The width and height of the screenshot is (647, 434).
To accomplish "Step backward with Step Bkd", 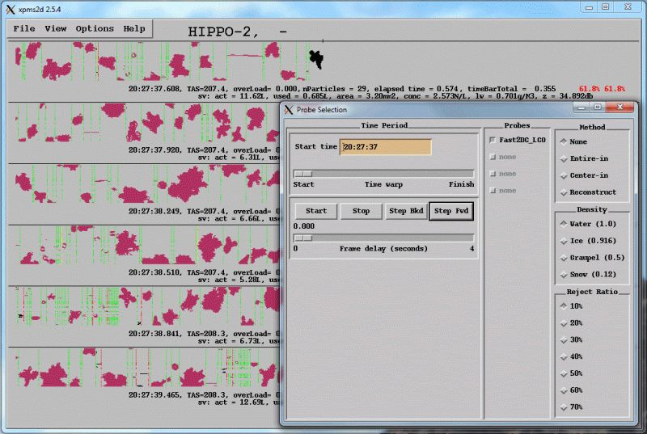I will click(x=406, y=211).
